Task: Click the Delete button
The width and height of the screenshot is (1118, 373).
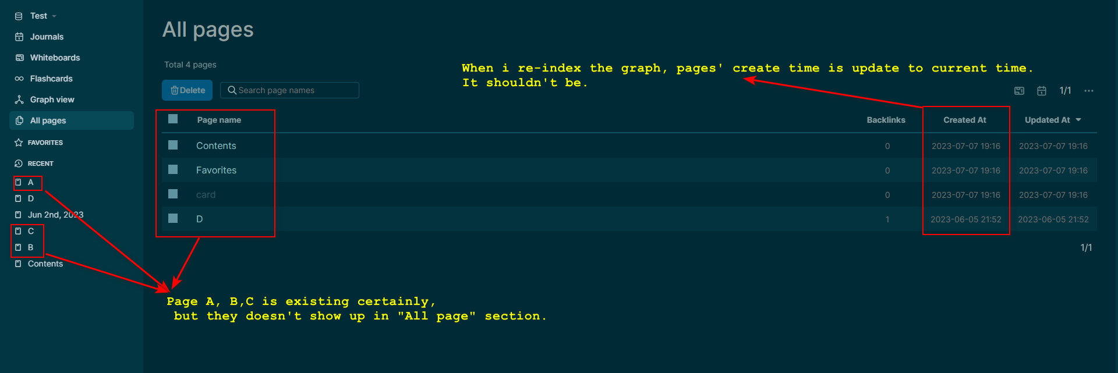Action: [187, 90]
